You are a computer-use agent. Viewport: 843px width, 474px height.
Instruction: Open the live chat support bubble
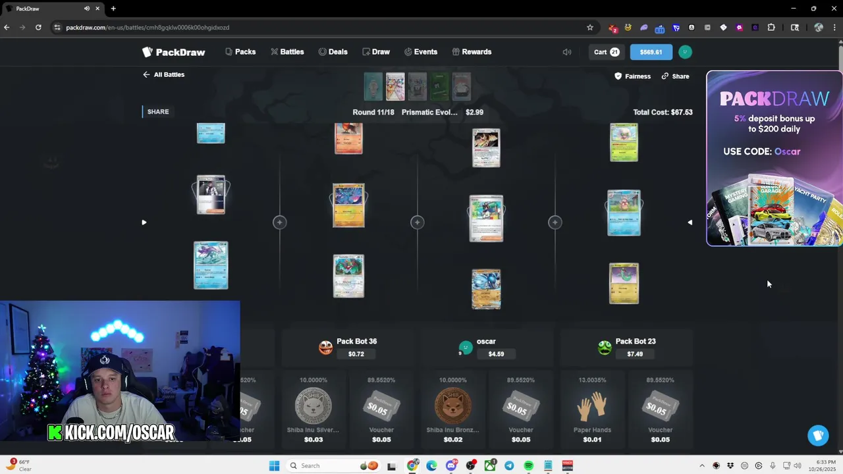818,435
